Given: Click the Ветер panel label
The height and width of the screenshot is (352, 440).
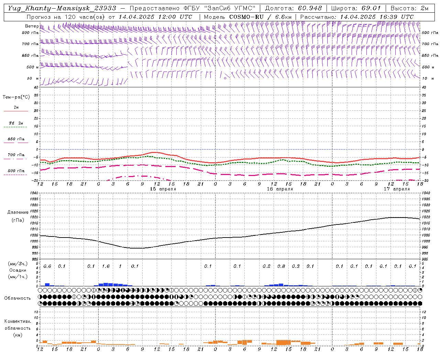Looking at the screenshot, I should 32,26.
